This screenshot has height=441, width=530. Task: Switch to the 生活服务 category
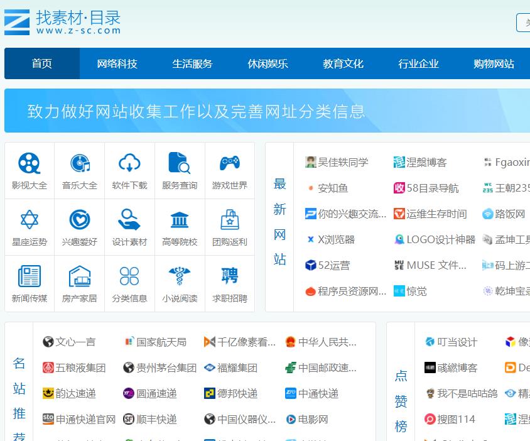pos(193,63)
